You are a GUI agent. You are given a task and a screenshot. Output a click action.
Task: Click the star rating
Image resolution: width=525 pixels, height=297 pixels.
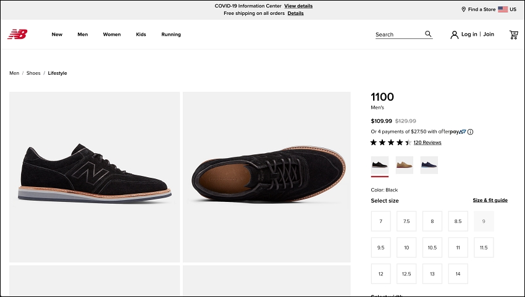coord(391,143)
